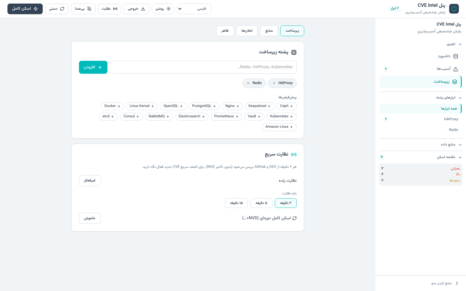Start اسکن کامل full scan
This screenshot has height=291, width=466.
point(25,9)
